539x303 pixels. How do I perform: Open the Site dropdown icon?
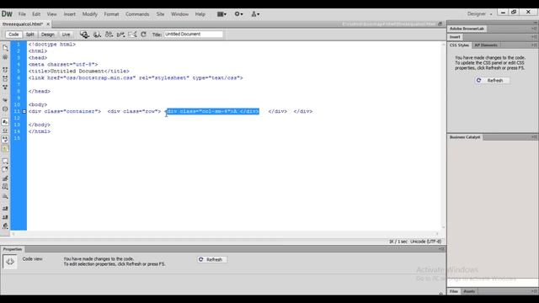[x=255, y=14]
